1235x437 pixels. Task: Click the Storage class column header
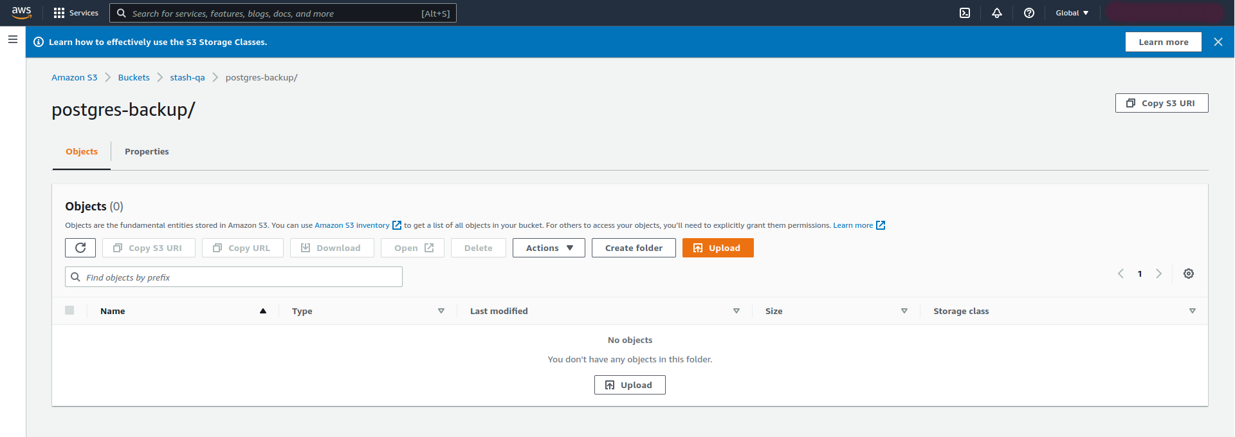click(961, 311)
